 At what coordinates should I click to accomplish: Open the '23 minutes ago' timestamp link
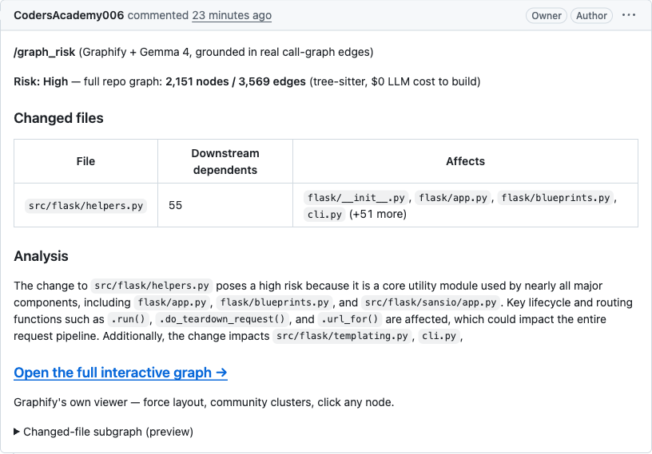click(232, 15)
